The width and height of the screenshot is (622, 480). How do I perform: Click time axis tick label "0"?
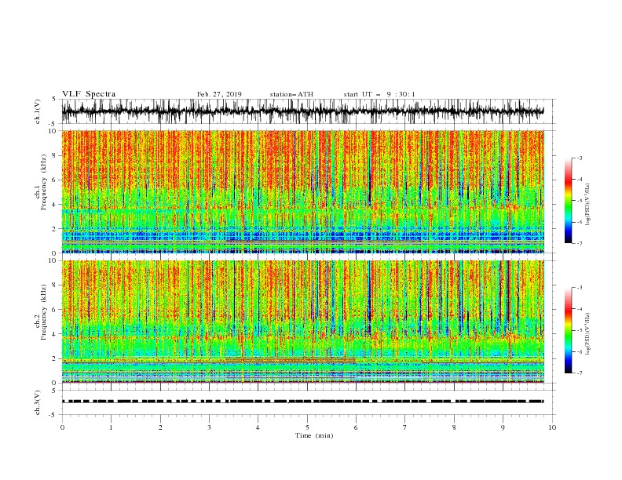pyautogui.click(x=62, y=427)
